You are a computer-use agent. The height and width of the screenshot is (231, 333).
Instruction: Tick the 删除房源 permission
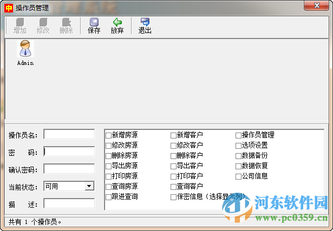tap(108, 156)
